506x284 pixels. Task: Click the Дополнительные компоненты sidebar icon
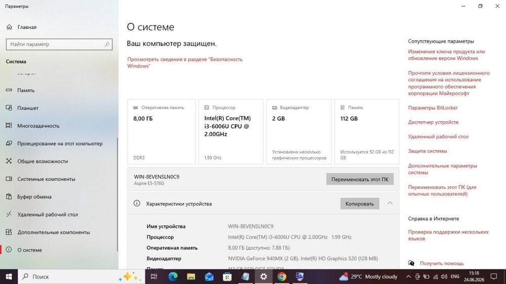click(x=9, y=232)
